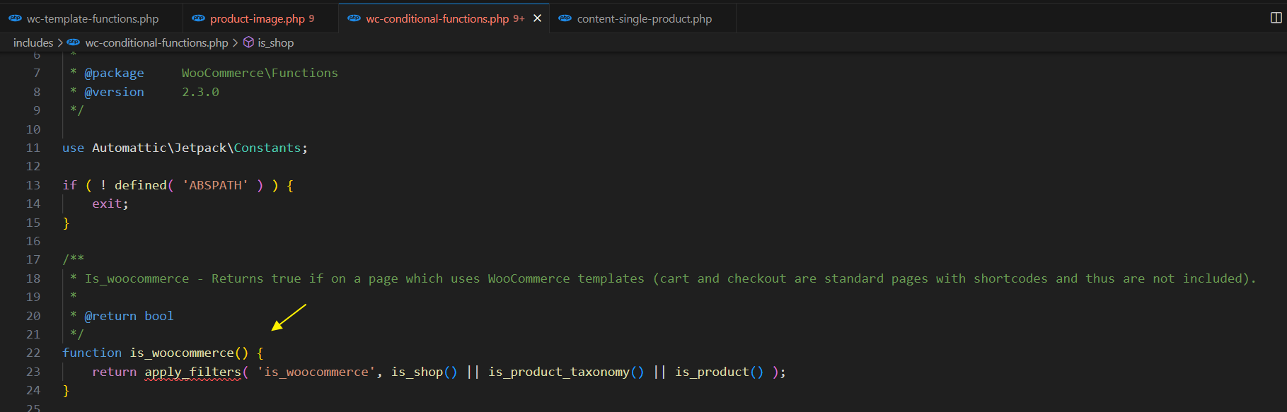Screen dimensions: 1287x412
Task: Click Automattic\Jetpack in the use statement
Action: [159, 148]
